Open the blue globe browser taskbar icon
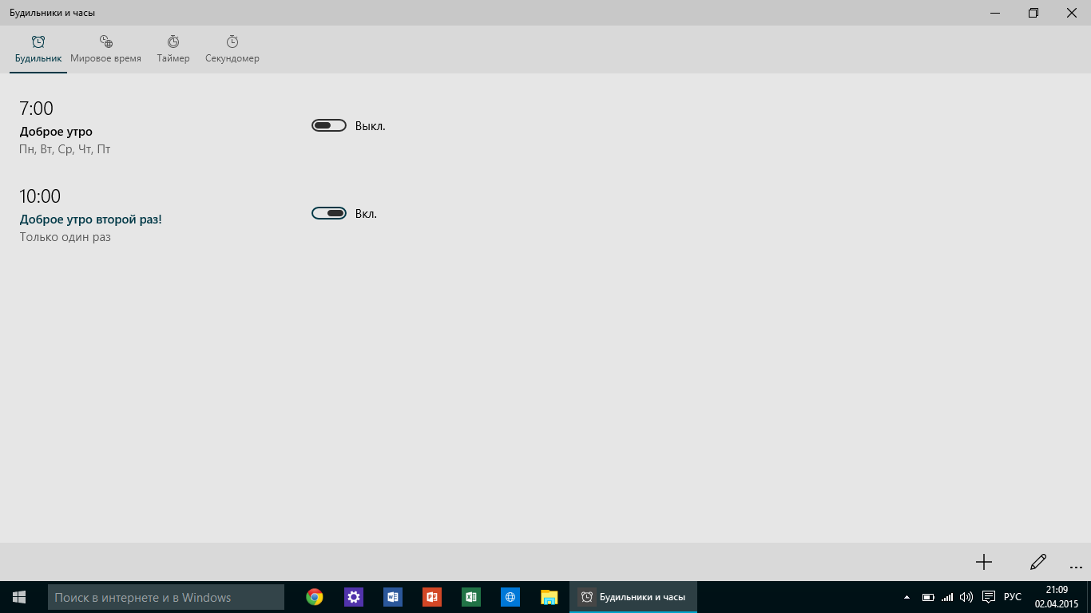This screenshot has width=1091, height=613. [x=510, y=597]
